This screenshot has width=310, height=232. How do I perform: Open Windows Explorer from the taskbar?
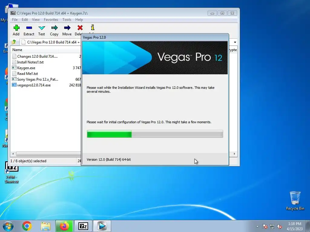click(46, 226)
